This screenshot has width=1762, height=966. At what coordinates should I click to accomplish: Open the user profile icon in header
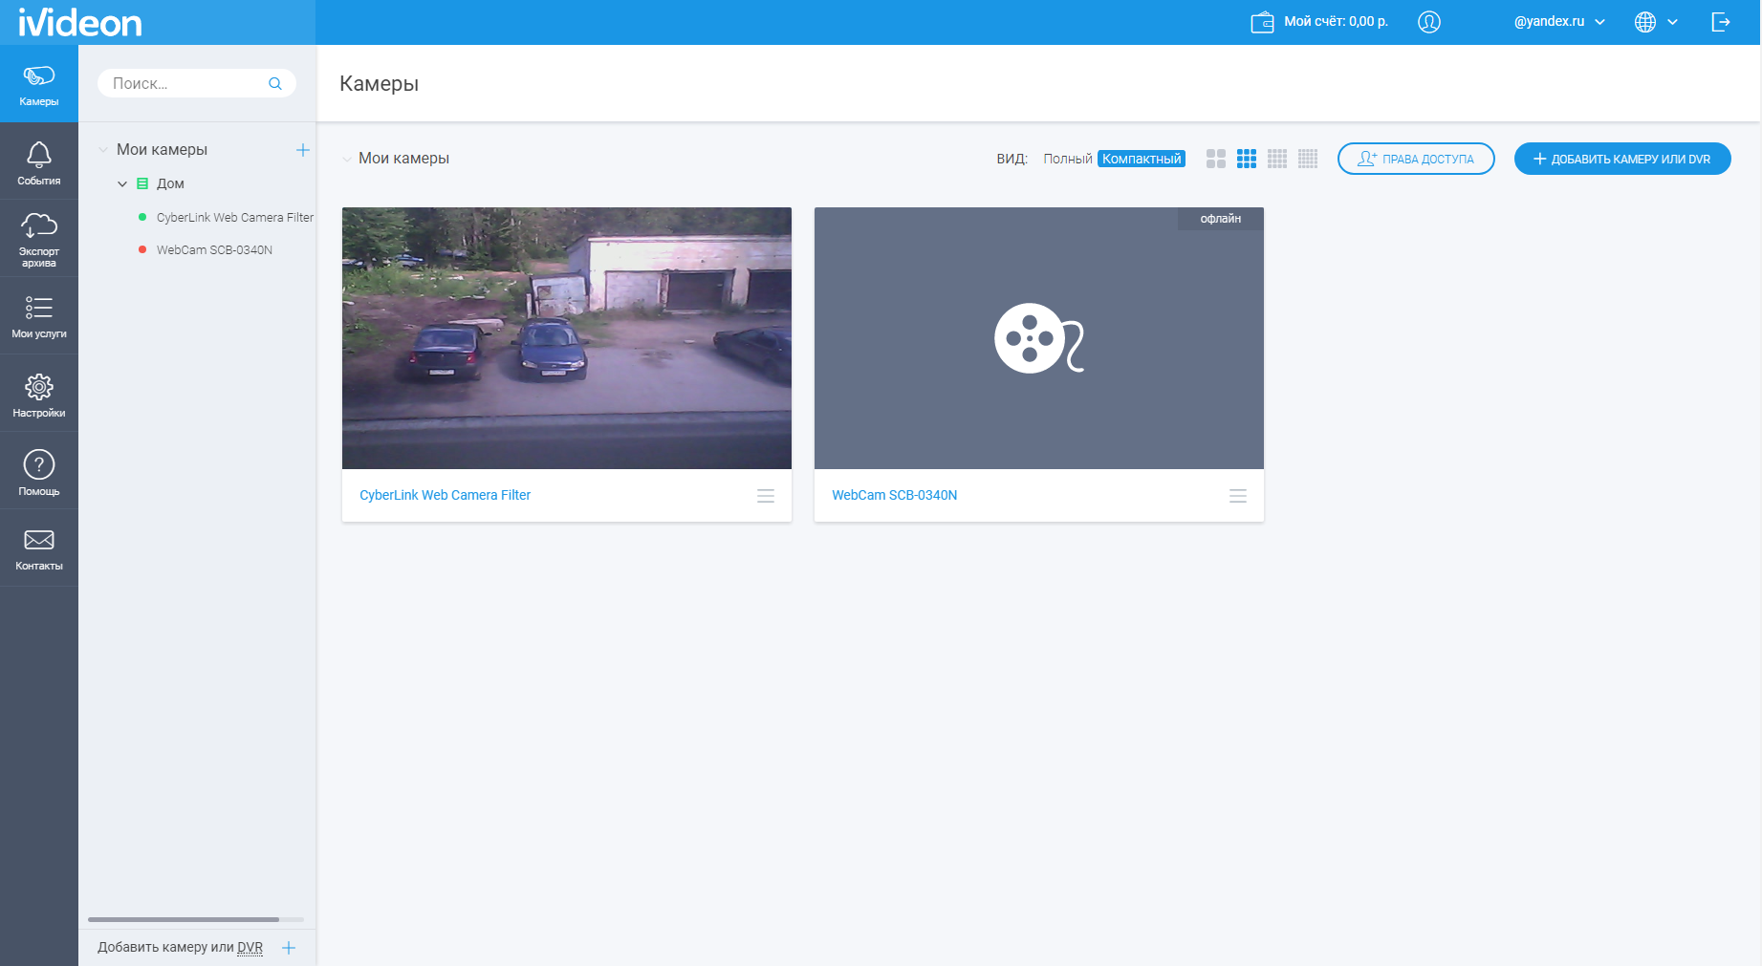tap(1428, 22)
